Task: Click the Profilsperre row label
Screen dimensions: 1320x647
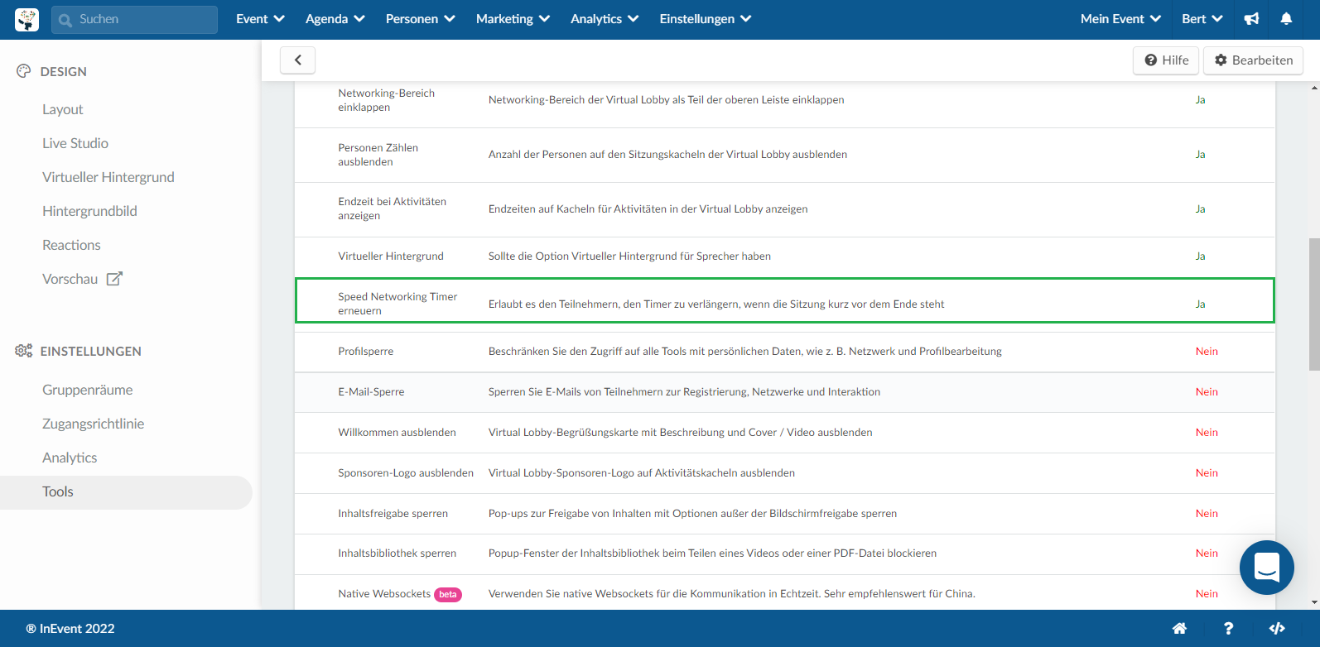Action: coord(366,352)
